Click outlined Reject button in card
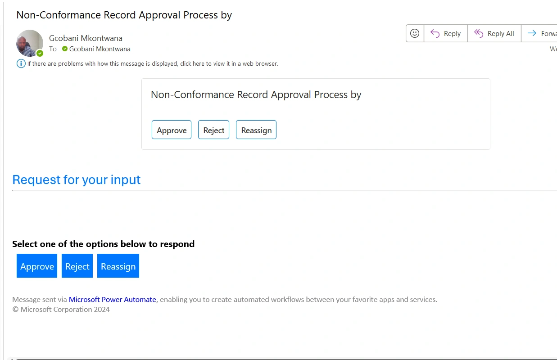This screenshot has width=557, height=360. [x=213, y=130]
